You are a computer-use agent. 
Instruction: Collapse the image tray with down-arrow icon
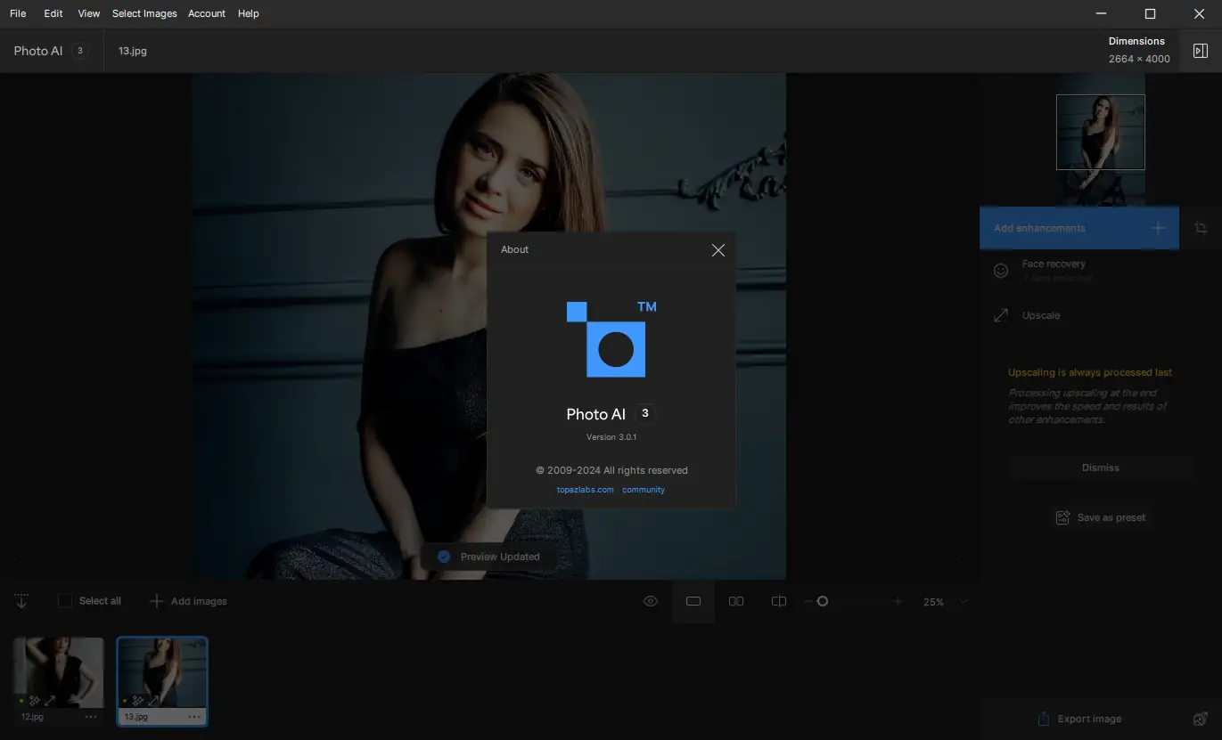pyautogui.click(x=21, y=602)
